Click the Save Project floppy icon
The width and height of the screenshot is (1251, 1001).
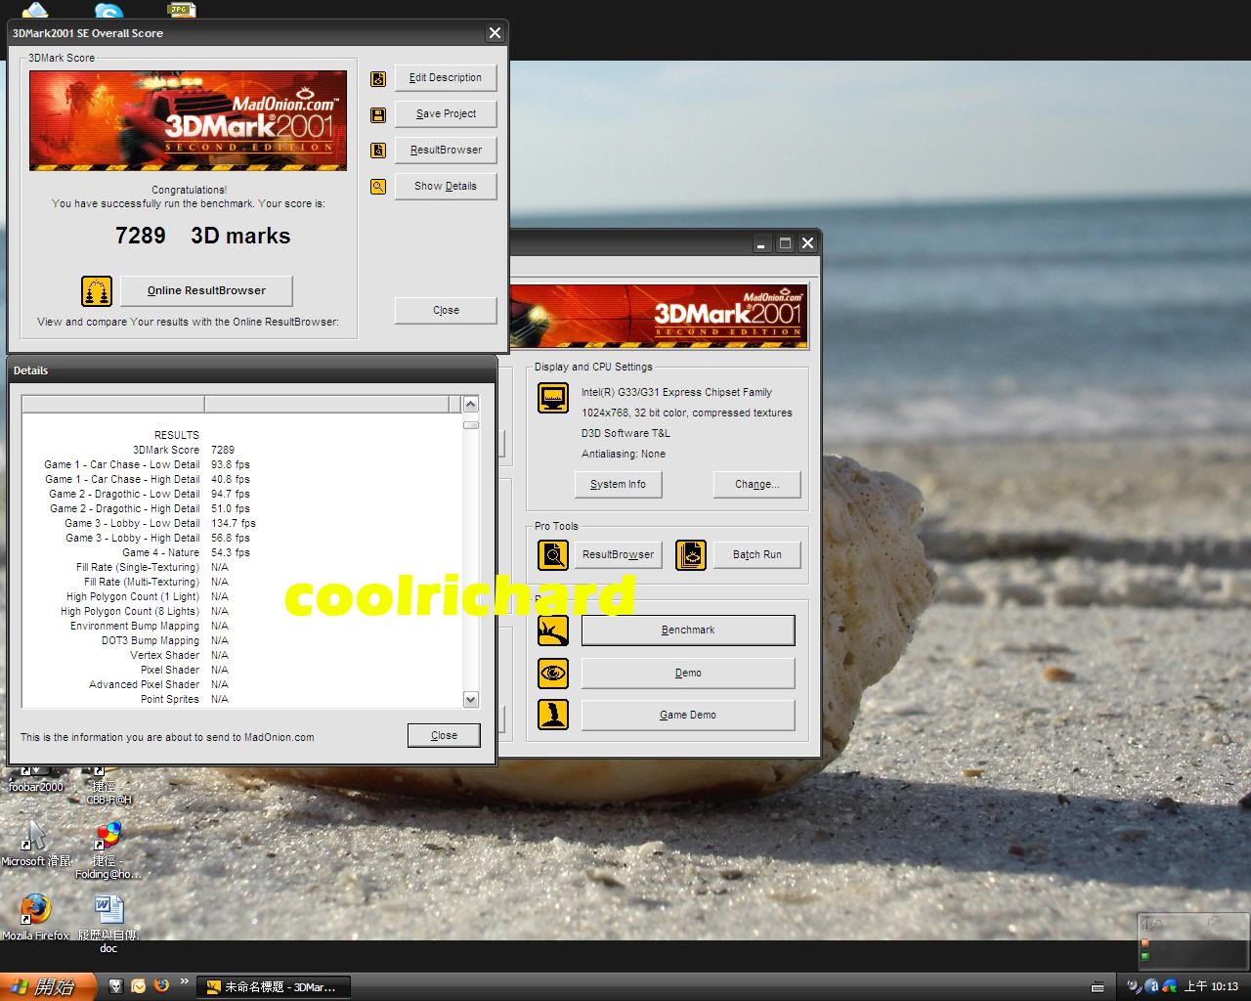pyautogui.click(x=378, y=115)
